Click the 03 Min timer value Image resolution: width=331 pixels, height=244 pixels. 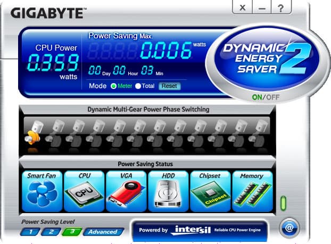click(147, 70)
